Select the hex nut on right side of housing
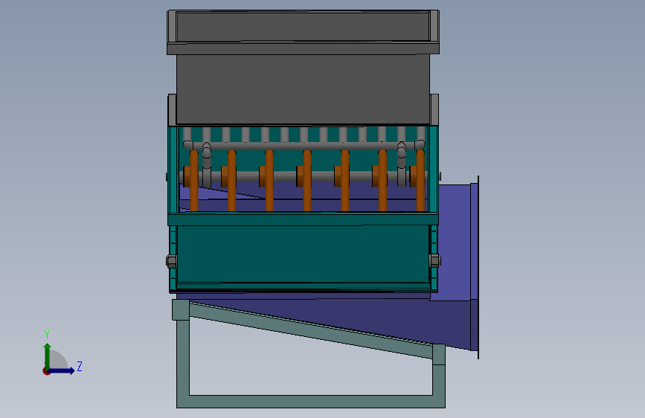This screenshot has width=645, height=418. pyautogui.click(x=434, y=260)
